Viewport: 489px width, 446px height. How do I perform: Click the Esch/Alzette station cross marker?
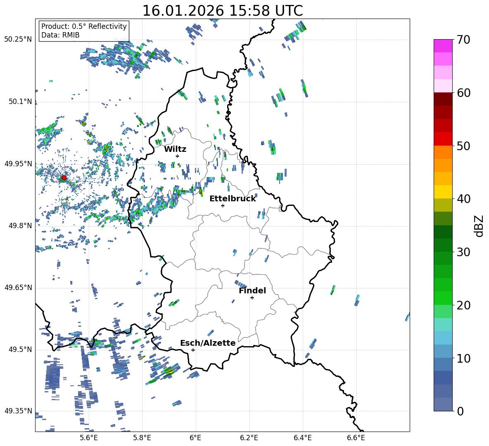pos(193,350)
